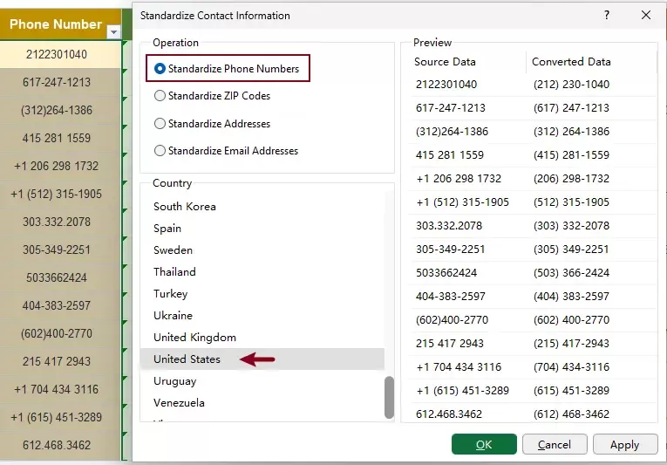Select spreadsheet cell 303.332.2078
The height and width of the screenshot is (465, 667).
(60, 222)
